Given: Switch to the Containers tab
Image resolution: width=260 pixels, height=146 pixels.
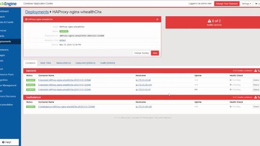Looking at the screenshot, I should 30,63.
